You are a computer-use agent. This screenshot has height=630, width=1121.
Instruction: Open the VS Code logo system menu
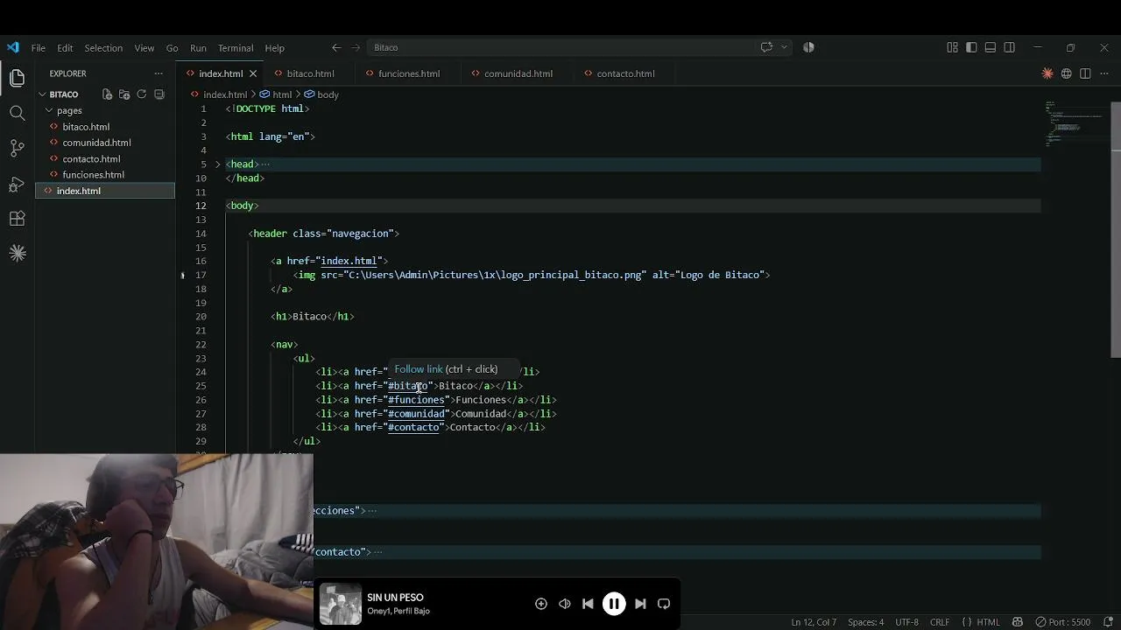click(12, 47)
